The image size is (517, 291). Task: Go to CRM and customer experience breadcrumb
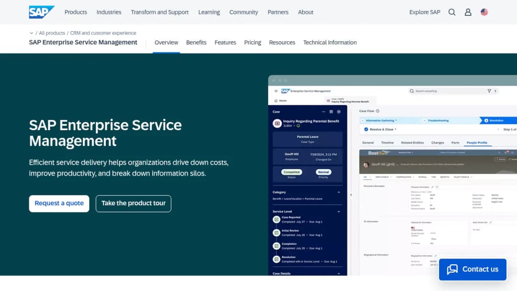(103, 33)
